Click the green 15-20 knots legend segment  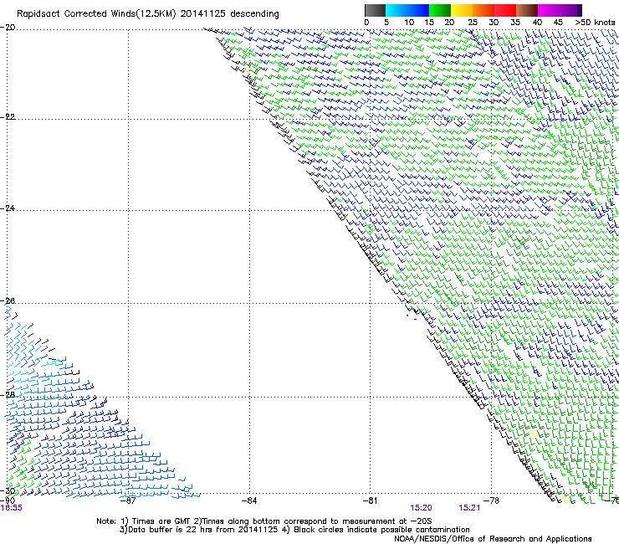440,10
